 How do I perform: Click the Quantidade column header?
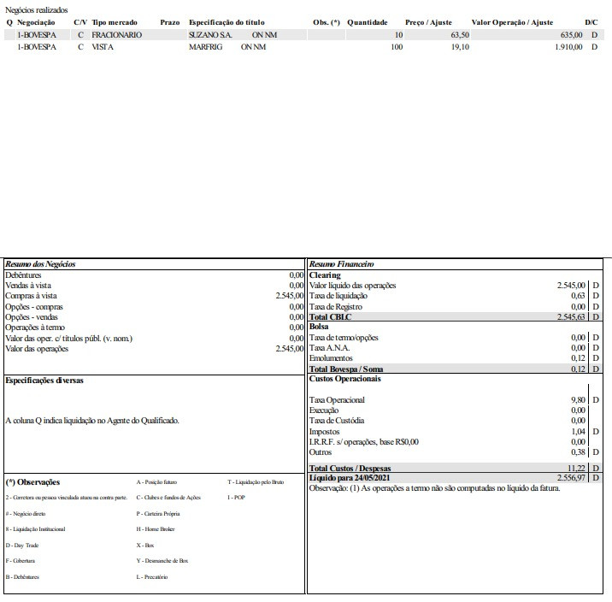[x=368, y=22]
